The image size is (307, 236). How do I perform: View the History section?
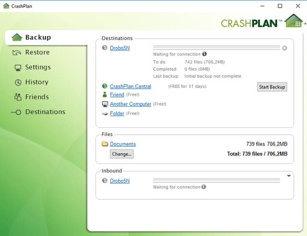pyautogui.click(x=37, y=82)
